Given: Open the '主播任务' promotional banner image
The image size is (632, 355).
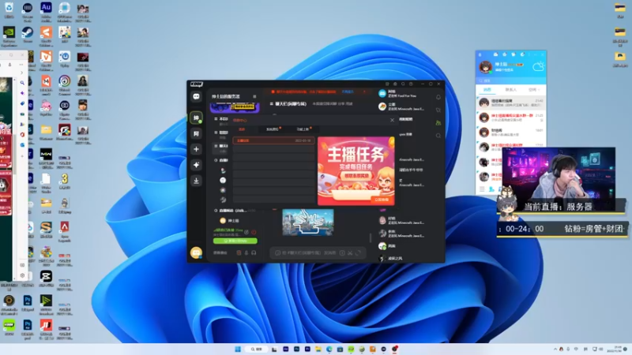Looking at the screenshot, I should pyautogui.click(x=356, y=171).
